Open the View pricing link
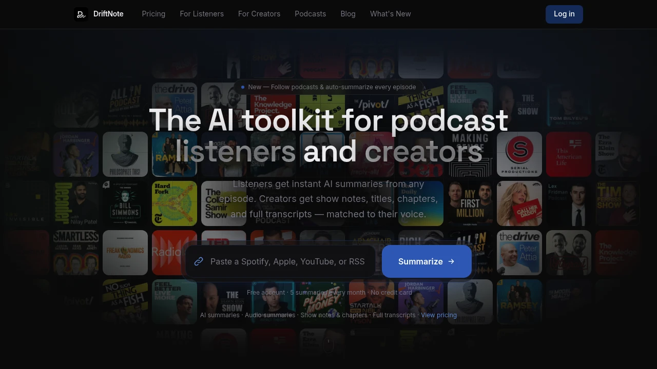The width and height of the screenshot is (657, 369). [439, 315]
